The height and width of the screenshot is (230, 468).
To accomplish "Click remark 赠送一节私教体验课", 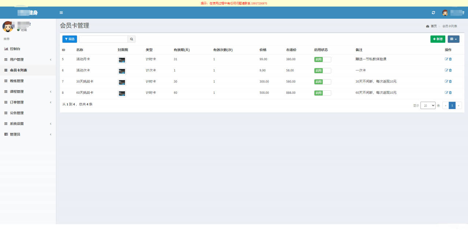I will pos(371,59).
